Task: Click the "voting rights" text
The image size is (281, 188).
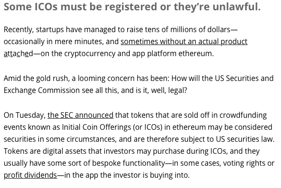Action: (246, 163)
